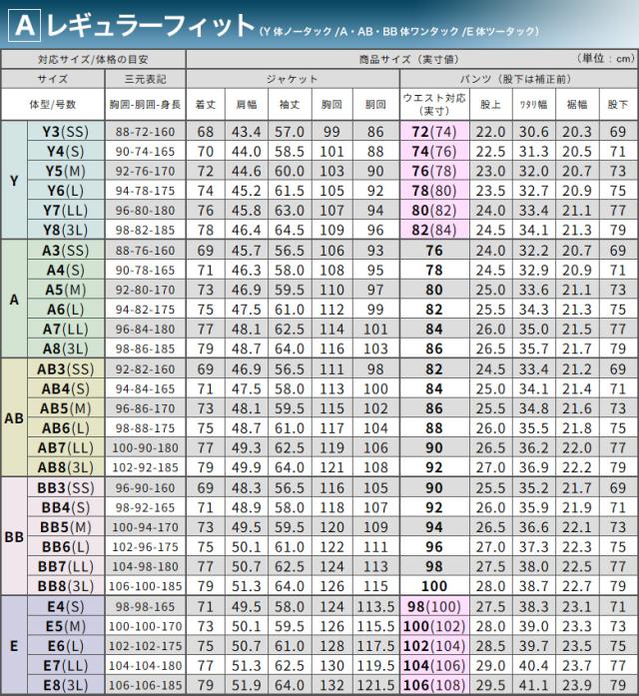639x696 pixels.
Task: Click waist circumference 113.5 in E4 row
Action: [x=376, y=606]
